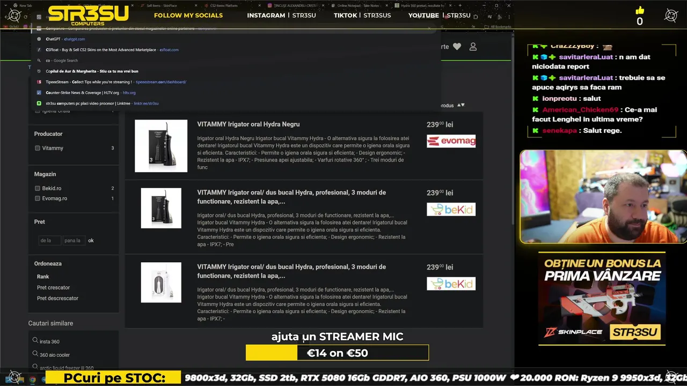Open Chrome from the Windows taskbar

[x=32, y=380]
